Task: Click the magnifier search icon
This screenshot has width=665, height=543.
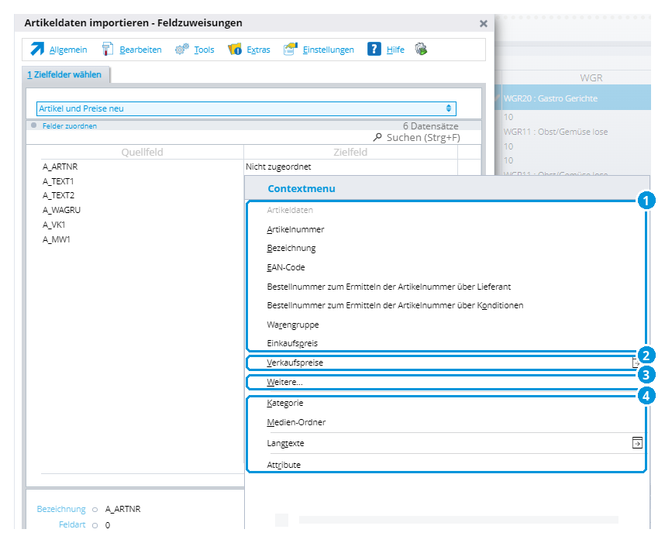Action: point(377,137)
